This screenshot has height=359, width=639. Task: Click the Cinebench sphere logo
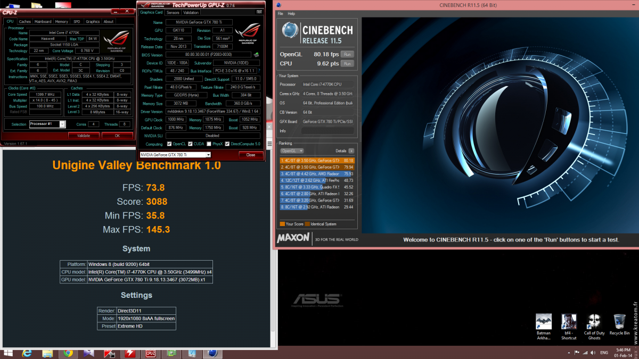290,31
